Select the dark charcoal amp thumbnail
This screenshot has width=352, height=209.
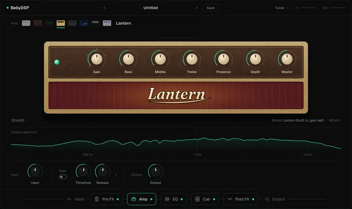pos(72,23)
